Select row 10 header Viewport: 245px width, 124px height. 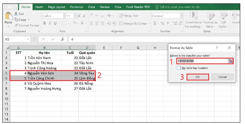click(x=6, y=99)
